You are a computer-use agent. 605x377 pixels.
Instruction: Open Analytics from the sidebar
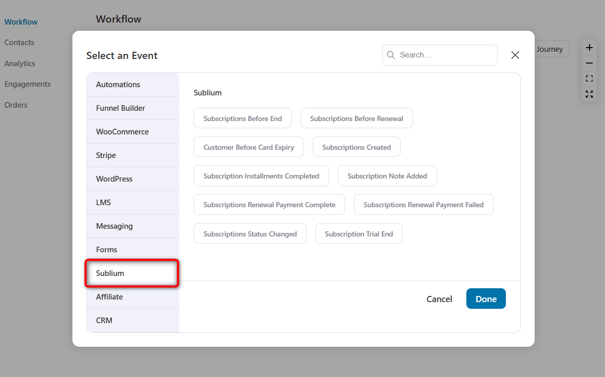[20, 63]
